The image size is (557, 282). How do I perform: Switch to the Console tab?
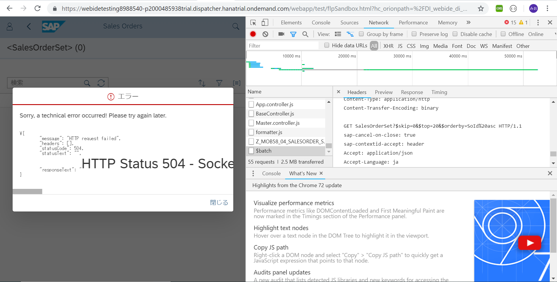321,23
